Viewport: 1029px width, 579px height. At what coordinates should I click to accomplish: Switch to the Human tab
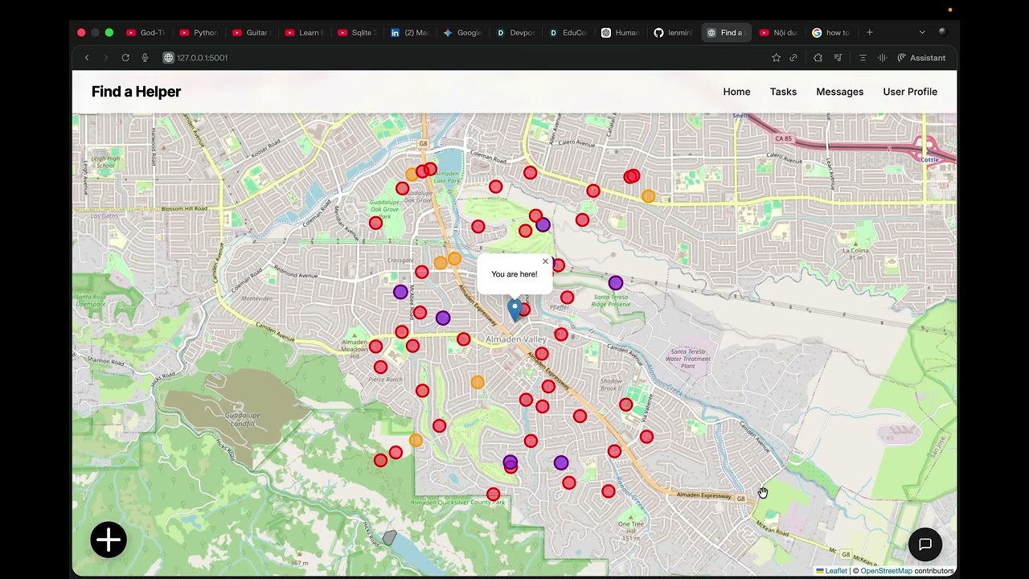pyautogui.click(x=621, y=33)
